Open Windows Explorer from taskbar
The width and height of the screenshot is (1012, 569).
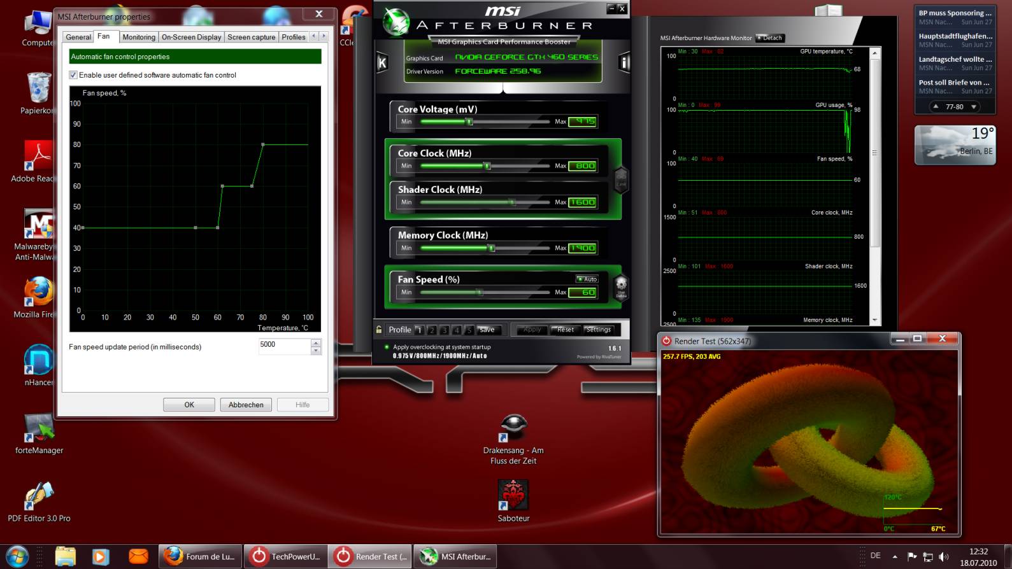pos(66,556)
